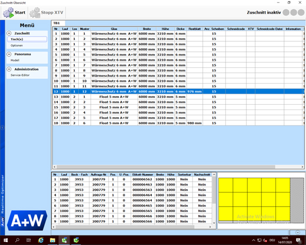Collapse the Administration menu section

(9, 69)
